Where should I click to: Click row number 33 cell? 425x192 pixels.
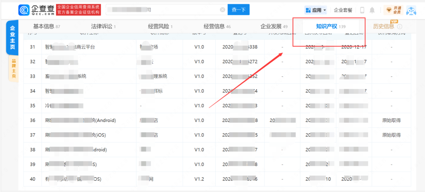33,76
